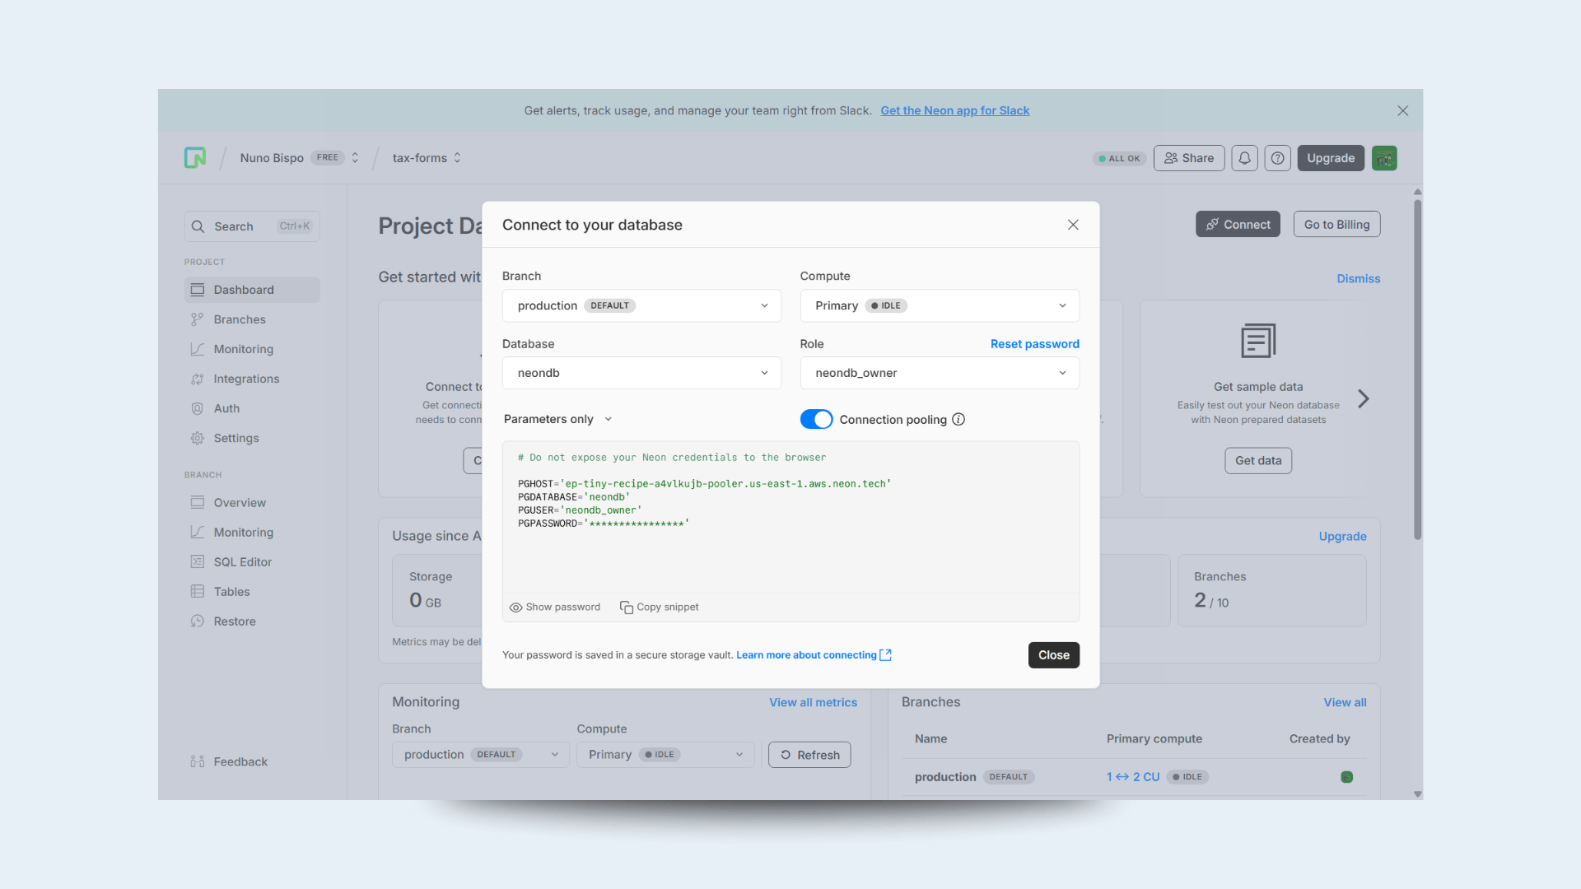Click the help question mark icon
This screenshot has height=889, width=1581.
coord(1277,157)
